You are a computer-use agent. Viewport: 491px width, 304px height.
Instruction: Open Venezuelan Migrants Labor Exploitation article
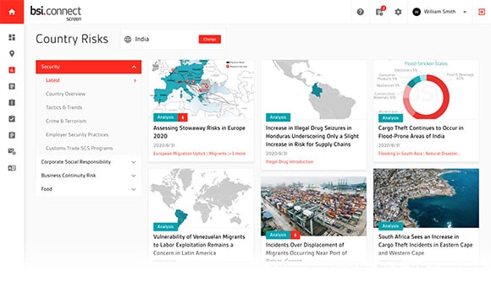tap(199, 245)
